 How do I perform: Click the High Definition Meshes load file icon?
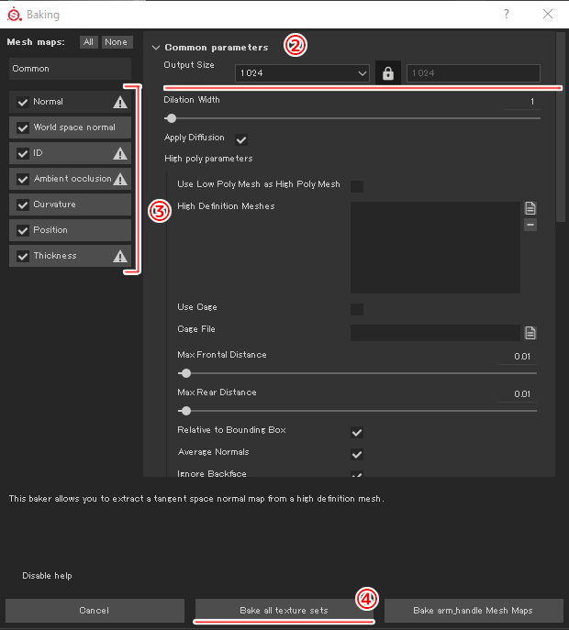[x=530, y=208]
